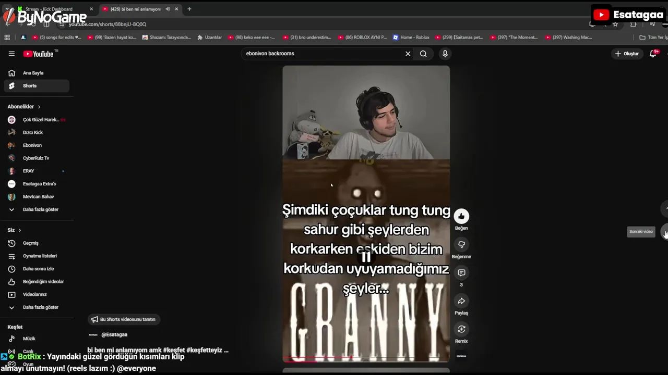Open the YouTube hamburger guide menu
The image size is (668, 375).
pyautogui.click(x=11, y=54)
